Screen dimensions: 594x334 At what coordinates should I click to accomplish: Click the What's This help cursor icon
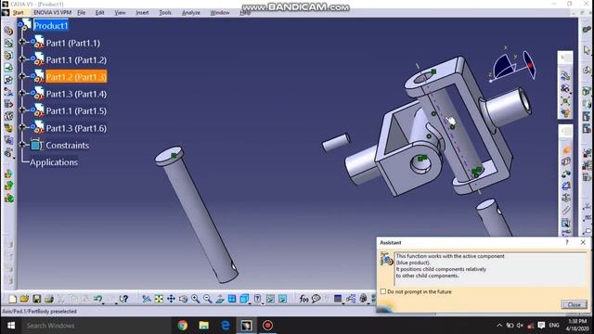[x=123, y=299]
